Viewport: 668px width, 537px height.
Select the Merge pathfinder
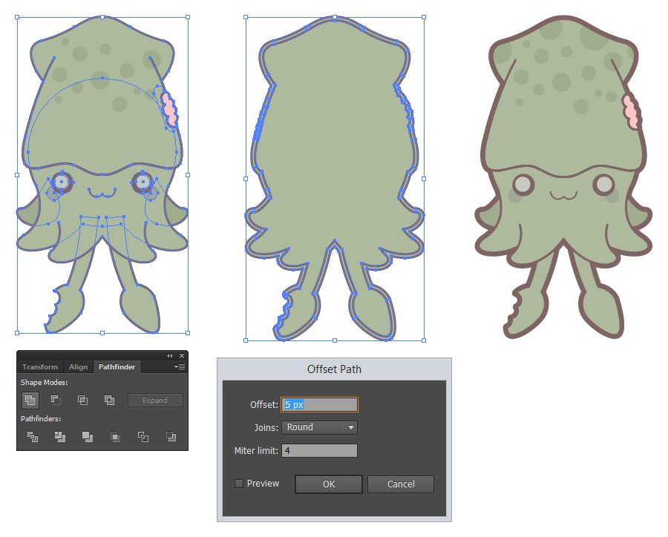point(86,438)
